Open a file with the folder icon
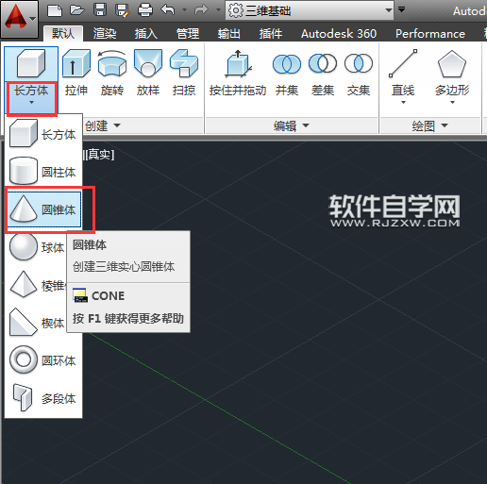Screen dimensions: 487x484 pyautogui.click(x=77, y=10)
